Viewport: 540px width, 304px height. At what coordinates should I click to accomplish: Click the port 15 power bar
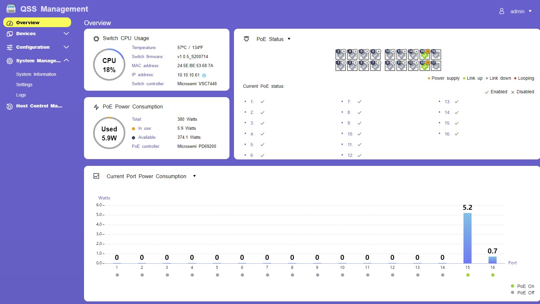pos(467,238)
